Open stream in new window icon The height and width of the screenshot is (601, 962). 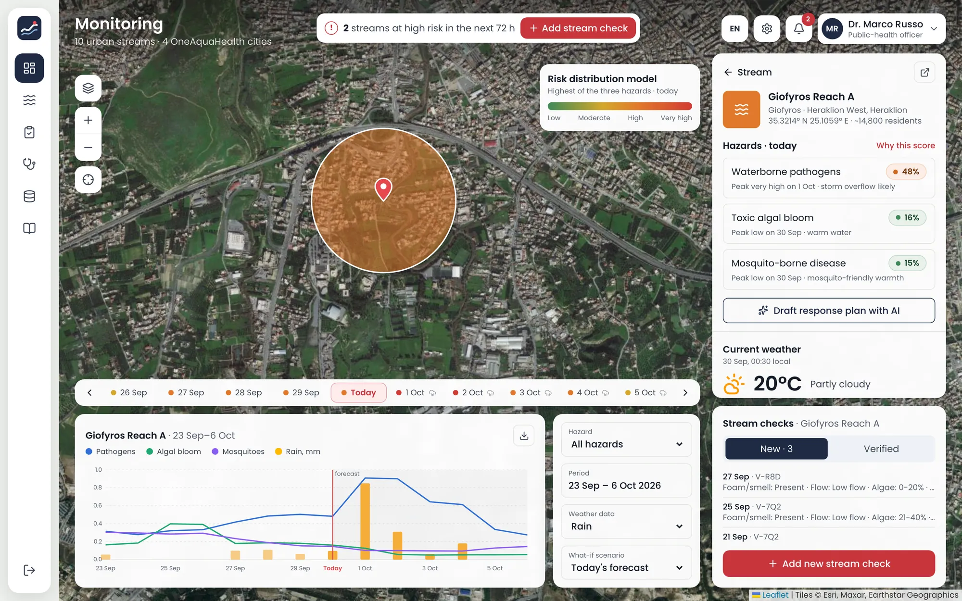coord(924,73)
